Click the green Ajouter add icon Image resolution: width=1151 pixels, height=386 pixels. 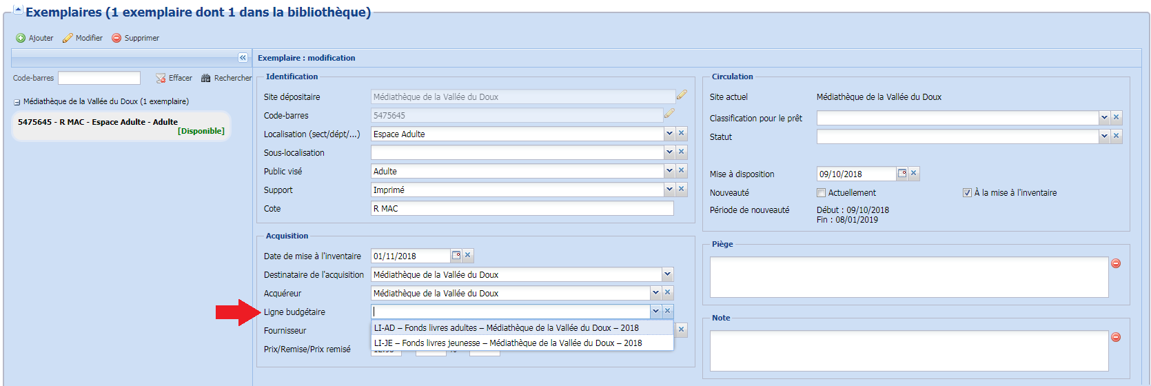[21, 38]
